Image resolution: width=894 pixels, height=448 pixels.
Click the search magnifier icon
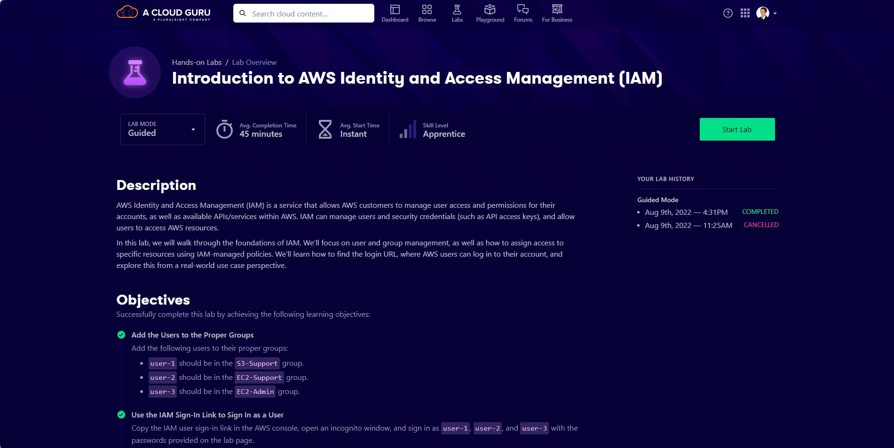point(243,13)
